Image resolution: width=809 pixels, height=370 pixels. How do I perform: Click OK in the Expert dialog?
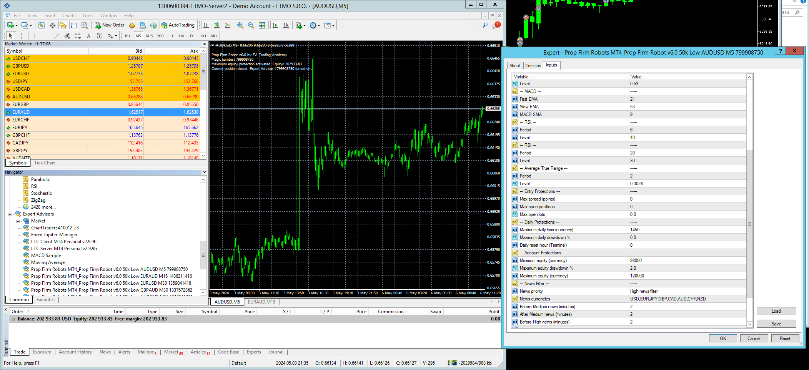723,338
